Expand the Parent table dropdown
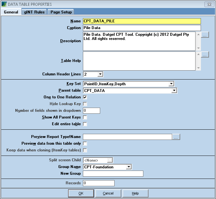The image size is (216, 199). pyautogui.click(x=174, y=91)
